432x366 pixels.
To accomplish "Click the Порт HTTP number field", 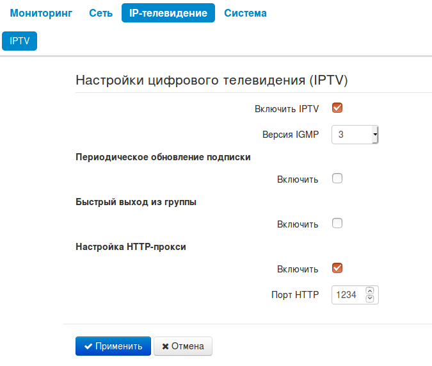I will [x=347, y=295].
